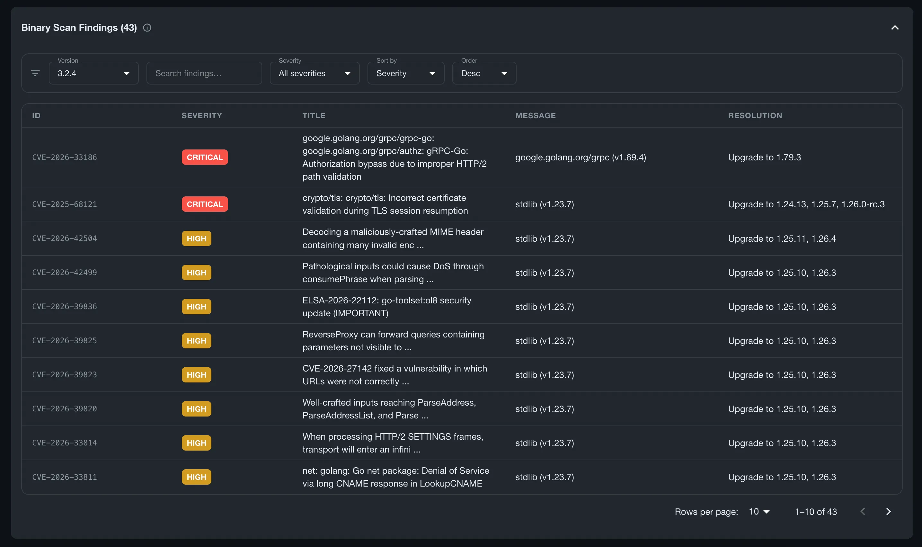Click the filter list icon

(35, 73)
